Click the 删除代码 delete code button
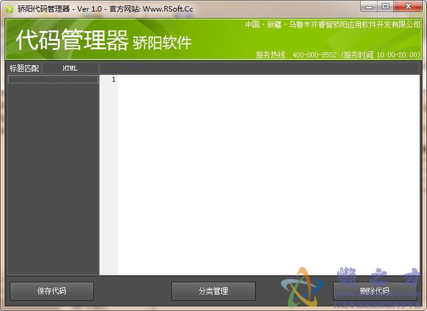427x311 pixels. click(375, 291)
